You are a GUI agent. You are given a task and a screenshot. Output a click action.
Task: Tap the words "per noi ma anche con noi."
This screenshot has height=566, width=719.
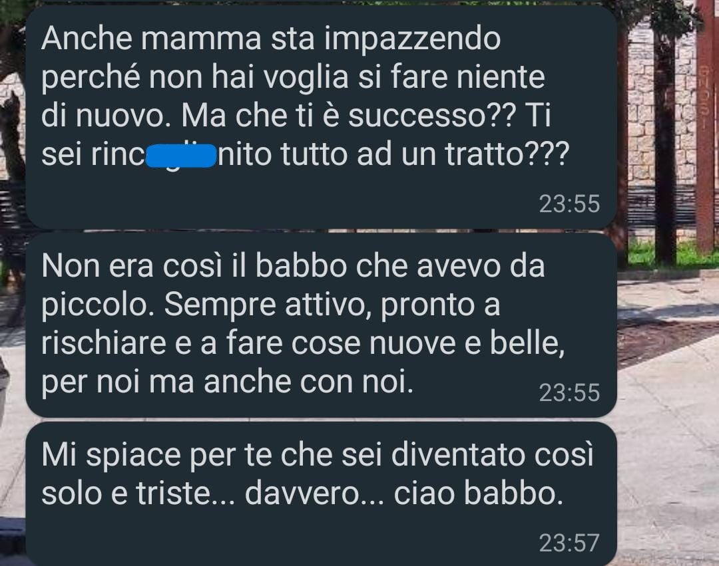pos(228,382)
